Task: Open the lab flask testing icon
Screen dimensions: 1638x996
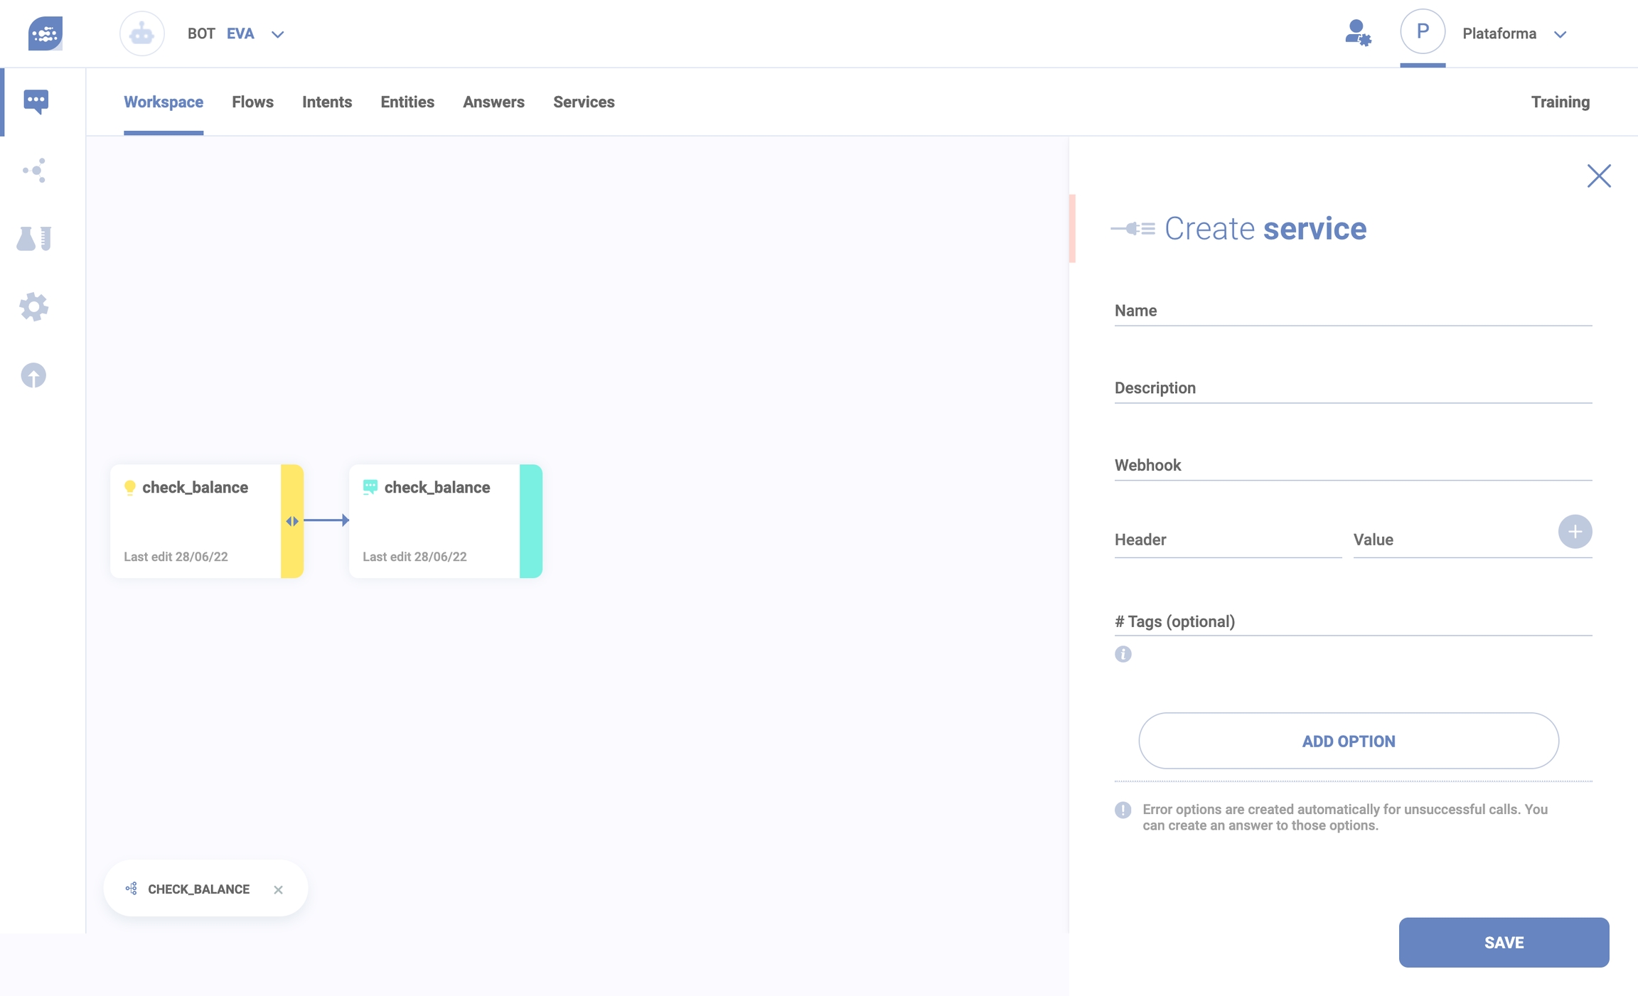Action: coord(34,238)
